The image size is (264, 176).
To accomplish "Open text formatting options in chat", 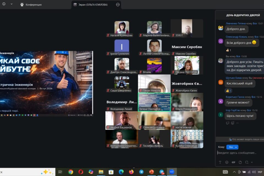I will tap(220, 162).
